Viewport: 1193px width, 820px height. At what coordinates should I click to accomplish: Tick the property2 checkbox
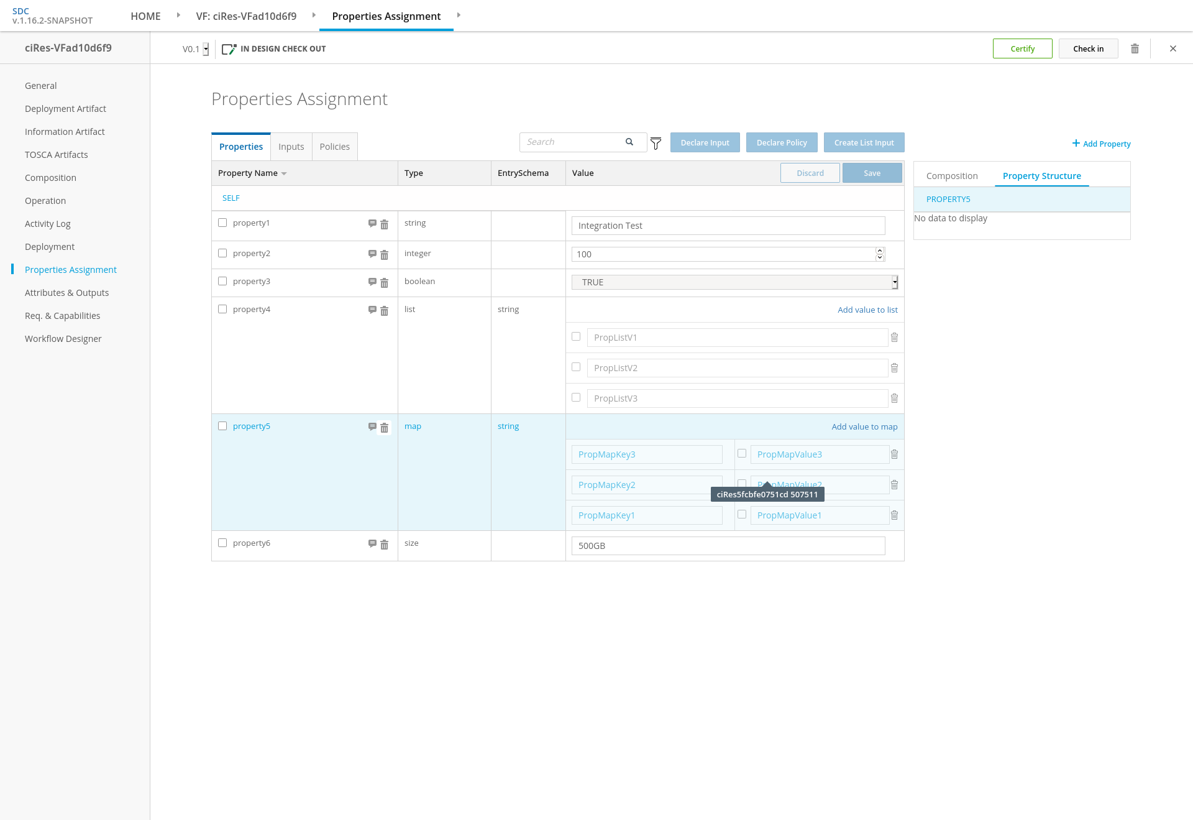[222, 253]
